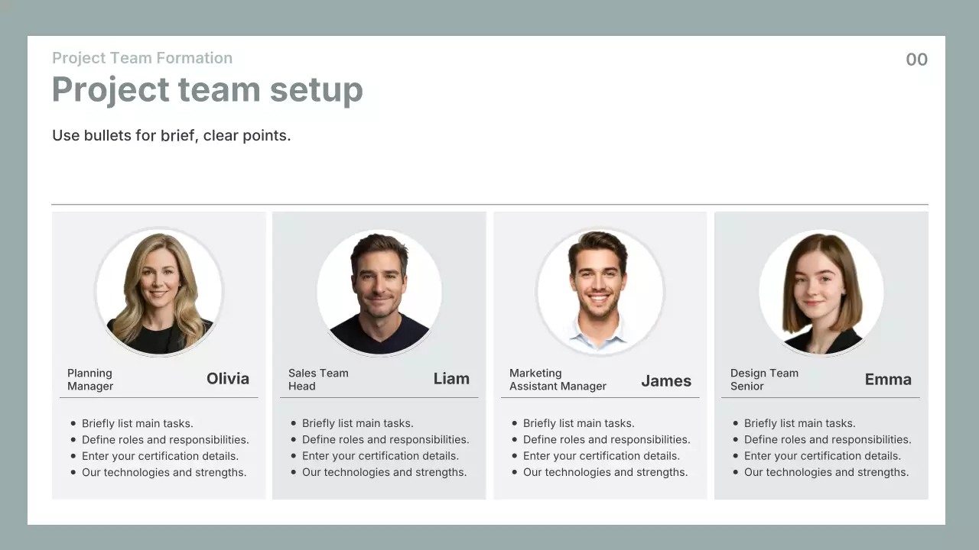
Task: Click the name 'James'
Action: (x=665, y=380)
